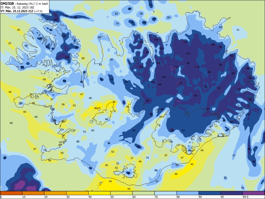
Task: Click the humidity value '44' near the bottom
Action: coord(129,189)
